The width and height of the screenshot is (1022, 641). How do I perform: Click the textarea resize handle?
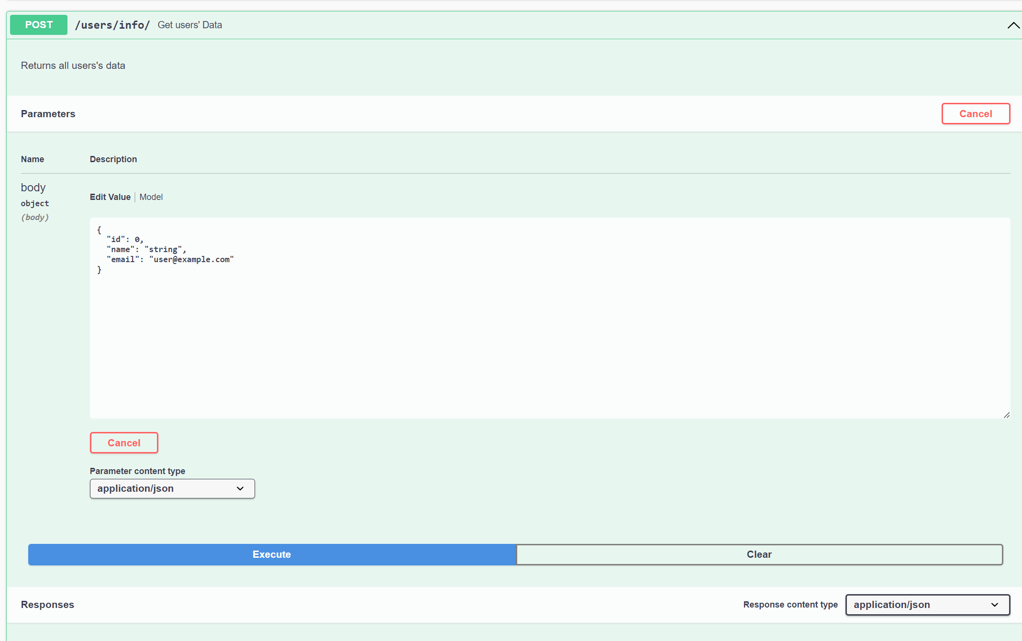coord(1007,414)
